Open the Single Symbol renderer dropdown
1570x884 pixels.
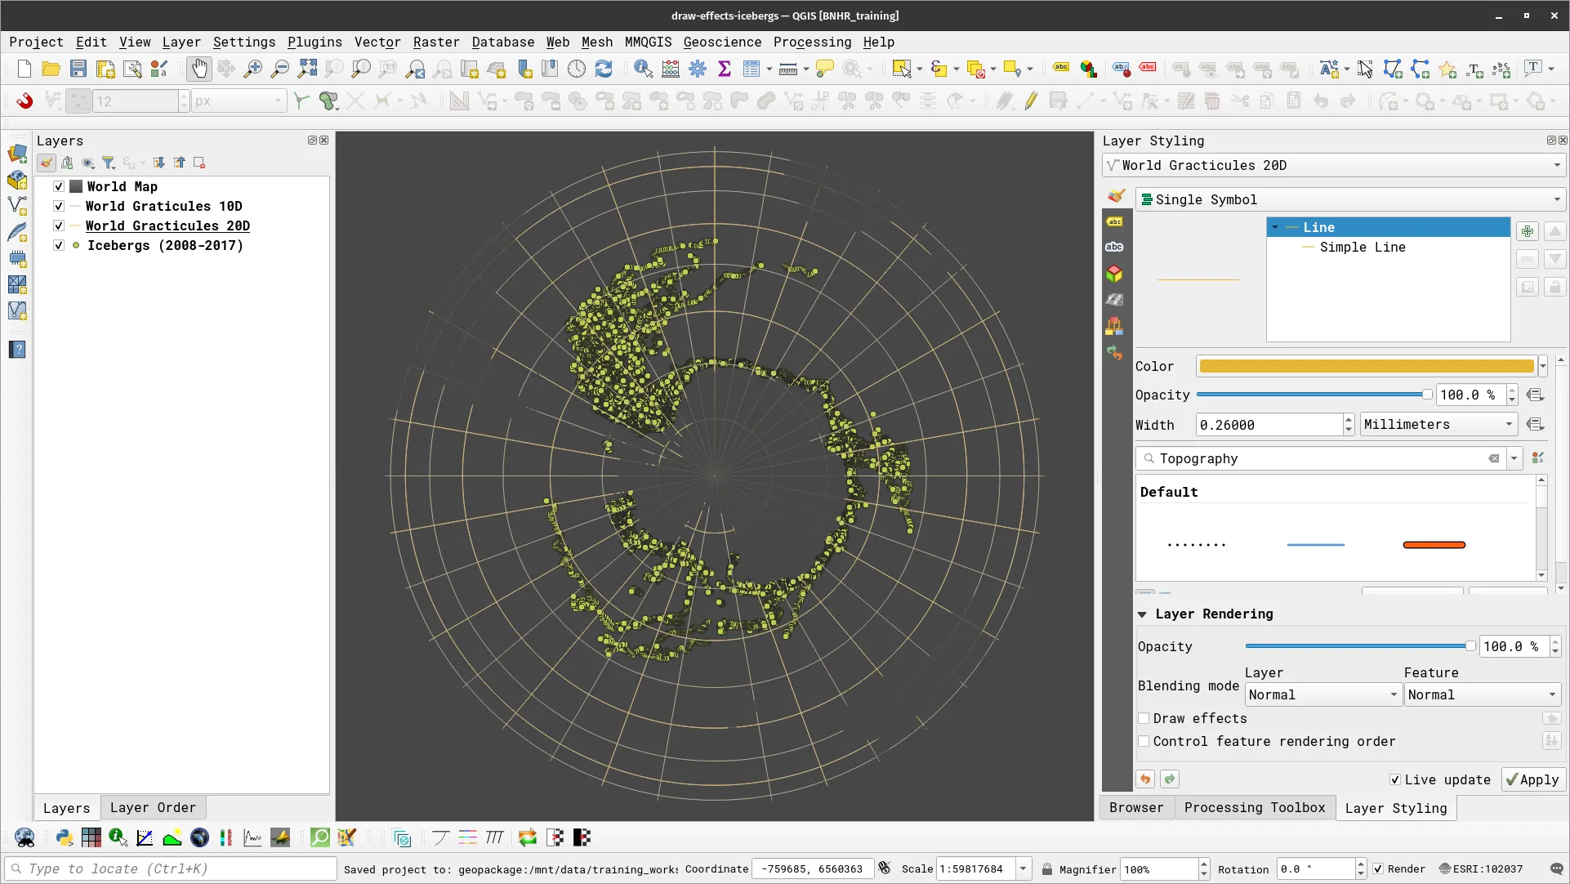coord(1348,200)
